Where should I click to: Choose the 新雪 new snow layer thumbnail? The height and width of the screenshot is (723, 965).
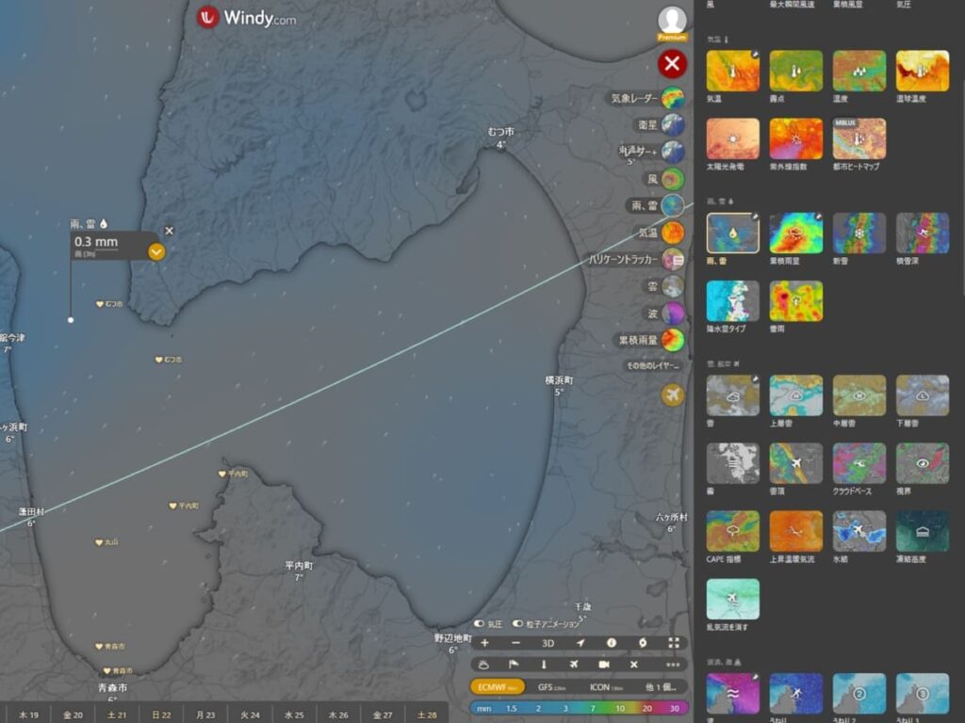point(859,233)
